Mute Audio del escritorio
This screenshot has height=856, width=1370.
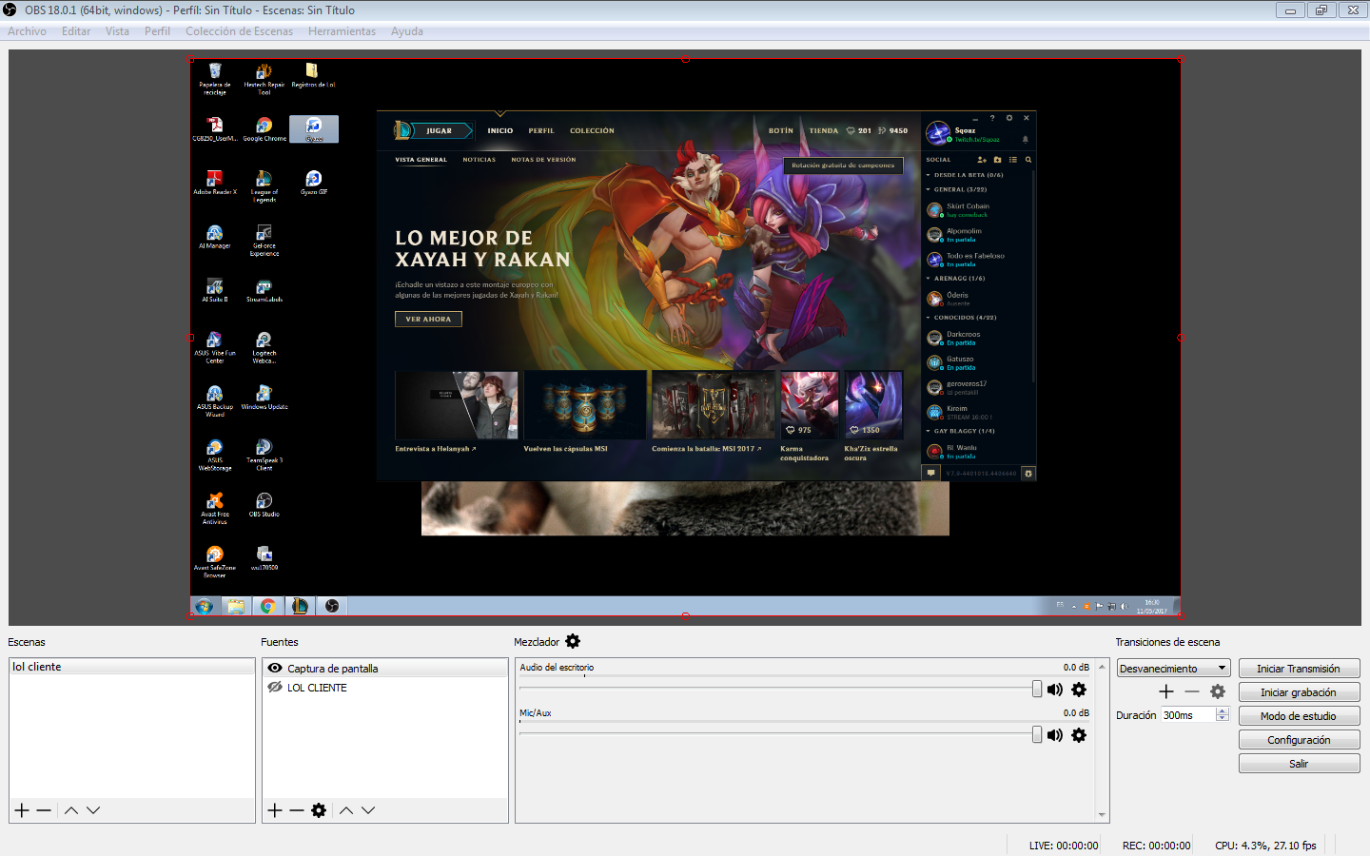tap(1055, 690)
